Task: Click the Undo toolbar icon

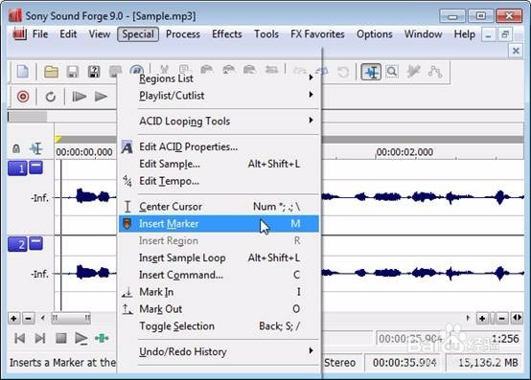Action: click(x=300, y=71)
